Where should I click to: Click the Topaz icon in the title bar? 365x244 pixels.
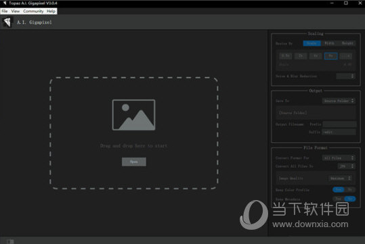(5, 3)
